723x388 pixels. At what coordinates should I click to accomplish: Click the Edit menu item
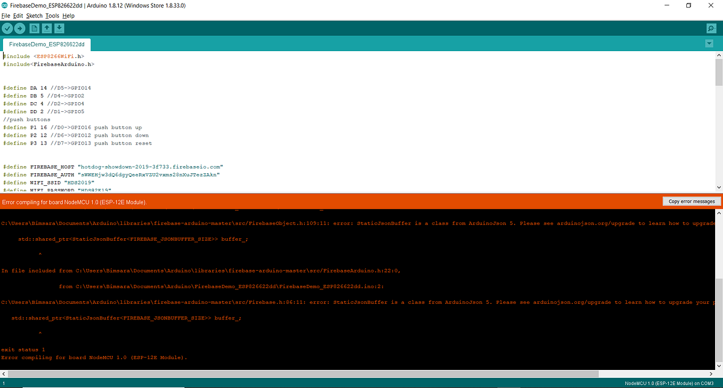pyautogui.click(x=18, y=16)
